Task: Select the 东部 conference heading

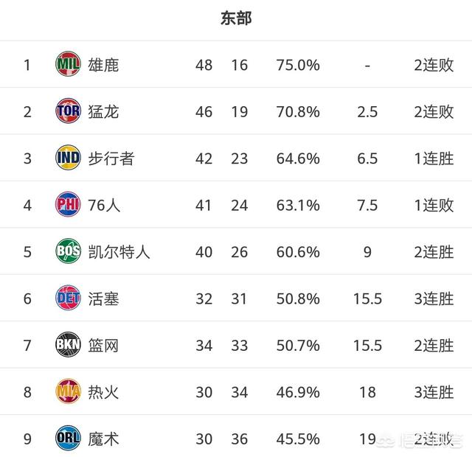Action: tap(236, 18)
